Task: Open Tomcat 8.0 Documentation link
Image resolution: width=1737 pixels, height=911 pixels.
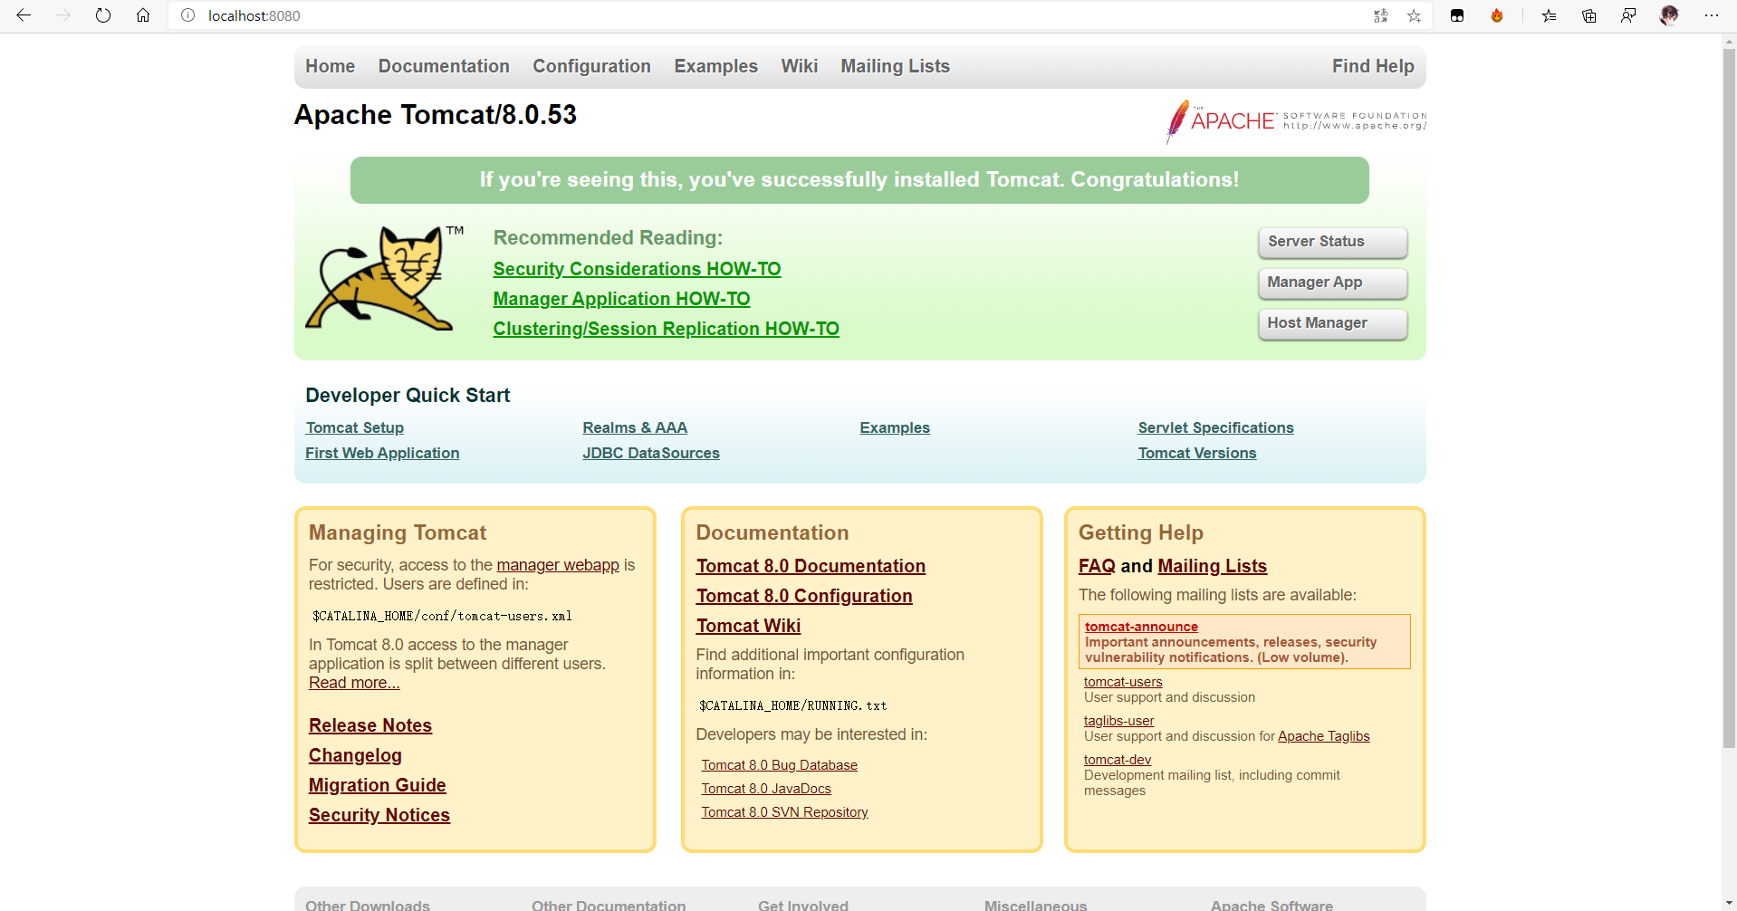Action: [811, 566]
